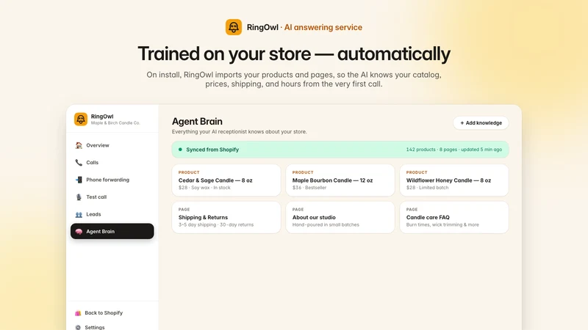
Task: Click the RingOwl owl logo in the header
Action: (x=233, y=27)
